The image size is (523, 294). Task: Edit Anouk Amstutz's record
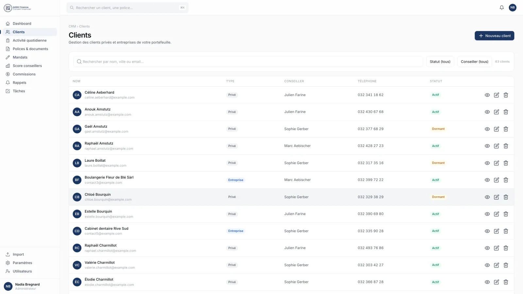pos(496,112)
